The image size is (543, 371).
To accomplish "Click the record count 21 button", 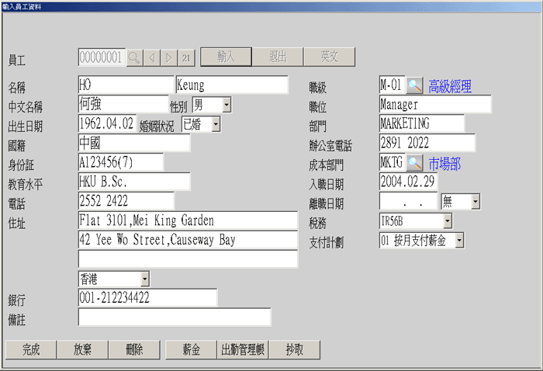I will click(x=186, y=57).
